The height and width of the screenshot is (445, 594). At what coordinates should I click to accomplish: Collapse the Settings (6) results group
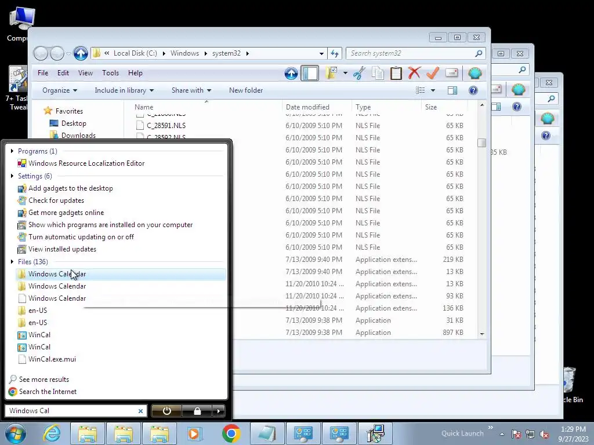[12, 176]
